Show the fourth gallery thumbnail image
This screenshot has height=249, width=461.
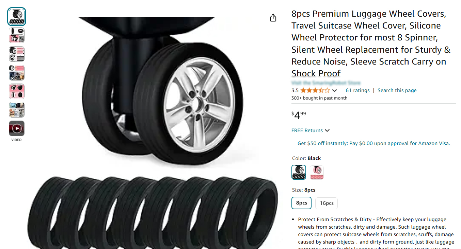[x=17, y=73]
